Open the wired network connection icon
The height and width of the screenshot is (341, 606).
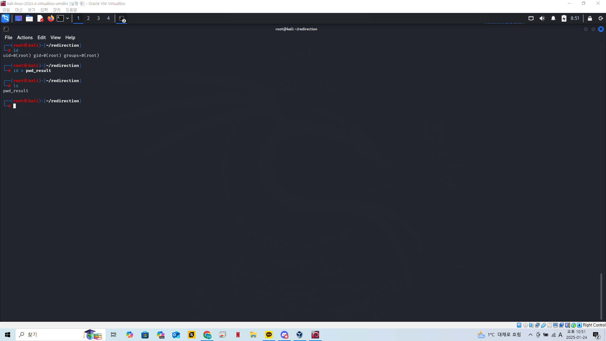click(531, 18)
